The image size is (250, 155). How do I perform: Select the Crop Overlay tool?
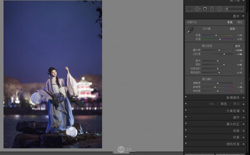coord(190,9)
